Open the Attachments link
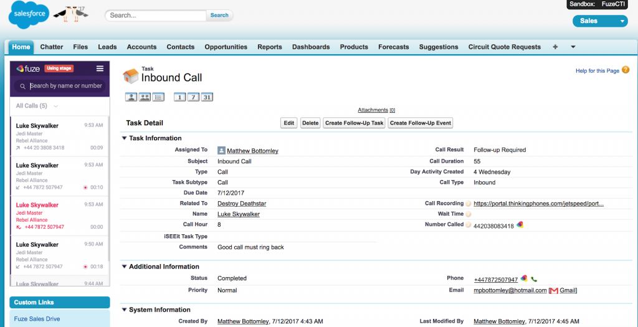Viewport: 638px width, 327px height. (x=376, y=110)
